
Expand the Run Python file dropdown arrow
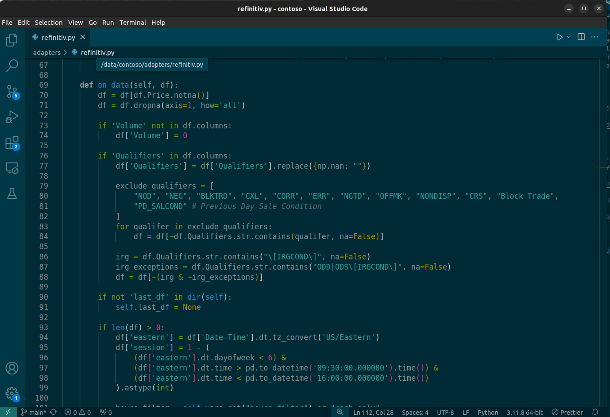pyautogui.click(x=569, y=37)
